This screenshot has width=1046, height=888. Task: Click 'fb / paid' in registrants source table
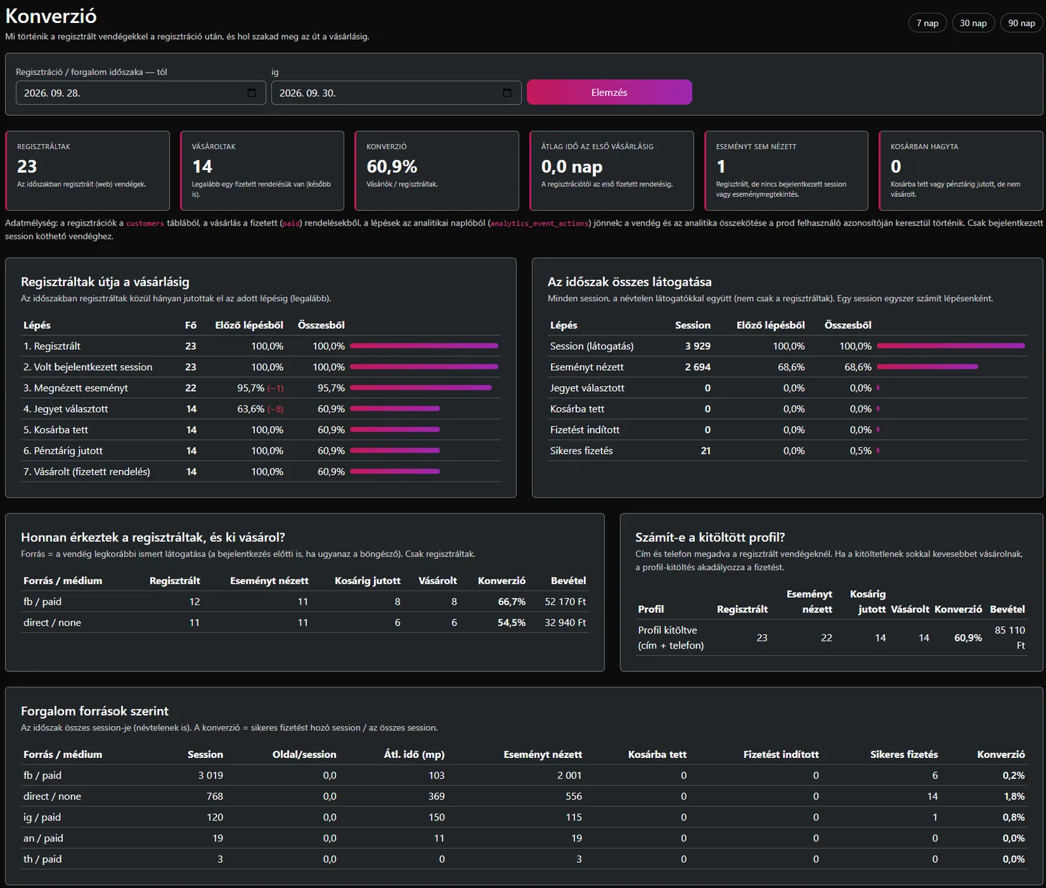tap(42, 602)
